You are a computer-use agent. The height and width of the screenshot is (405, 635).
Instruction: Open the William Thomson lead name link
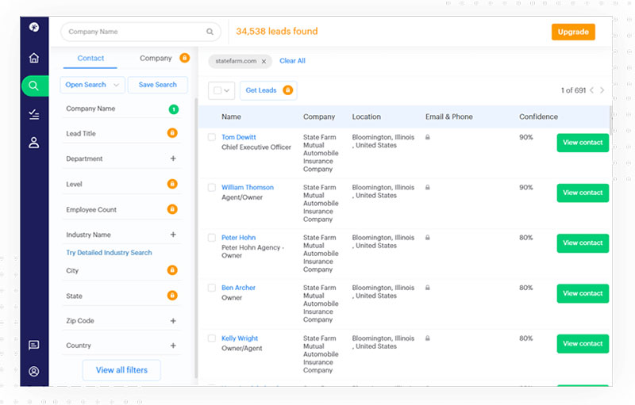tap(248, 188)
